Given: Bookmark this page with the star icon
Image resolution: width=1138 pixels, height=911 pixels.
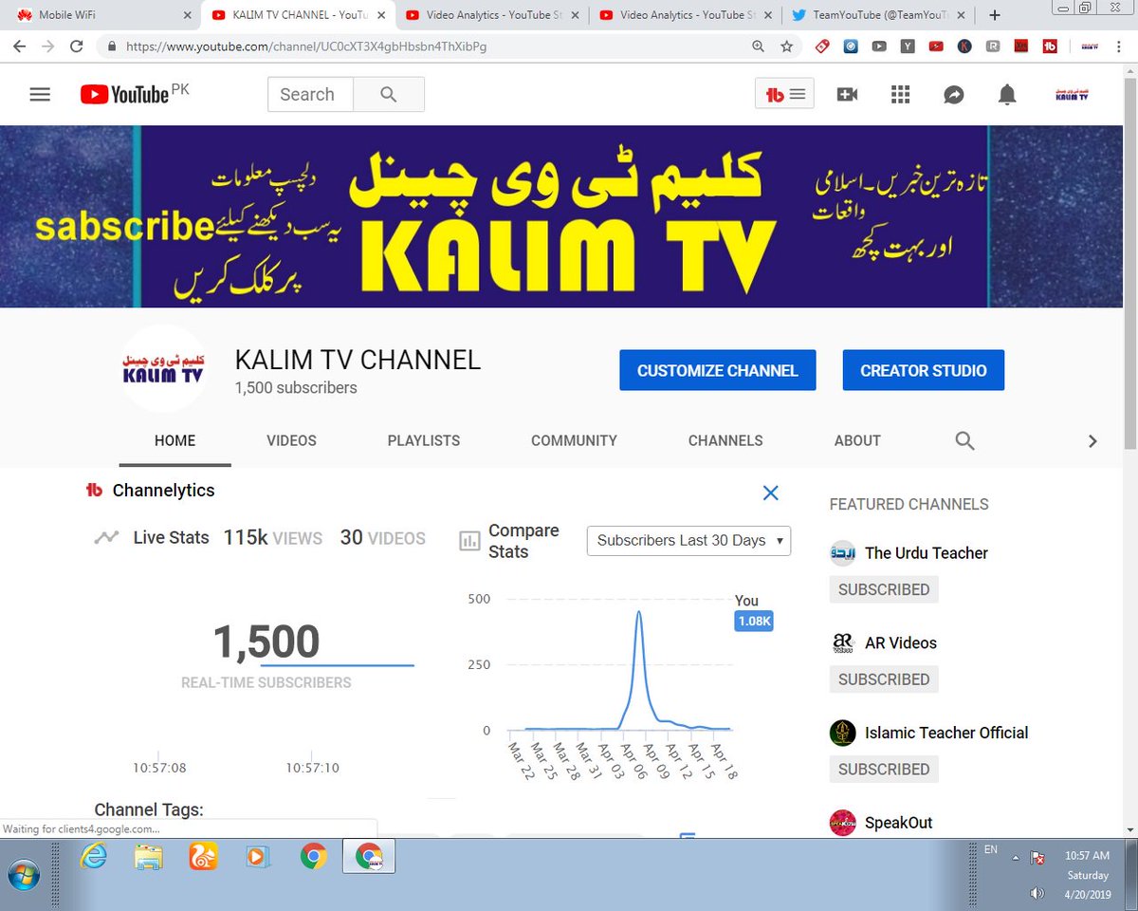Looking at the screenshot, I should click(786, 46).
